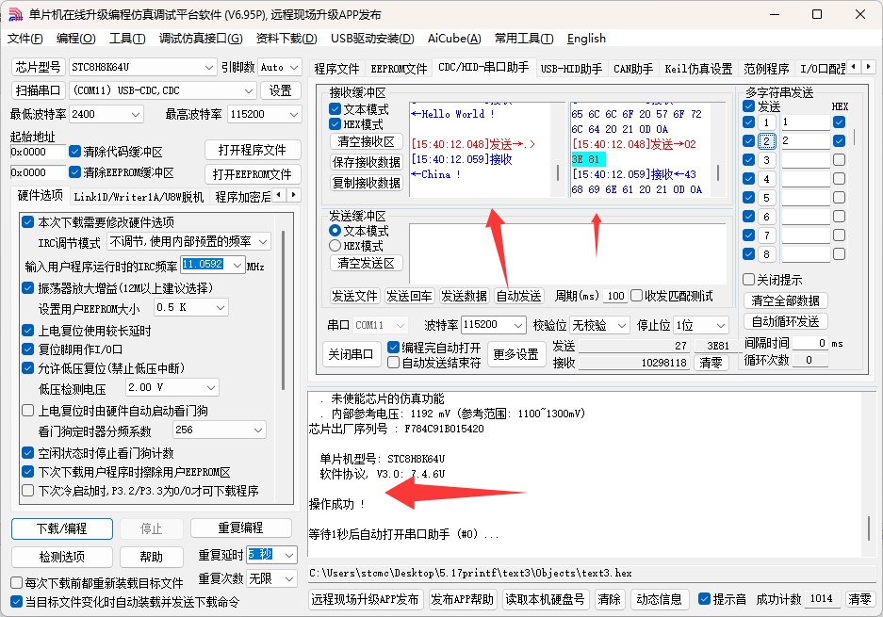Switch to the EEPROM文件 tab

399,69
